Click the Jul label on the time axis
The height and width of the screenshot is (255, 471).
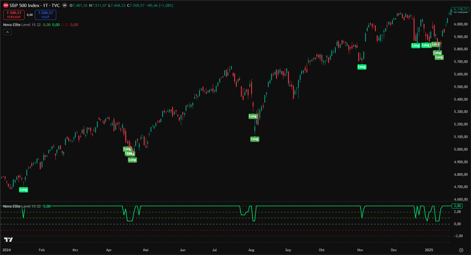(x=215, y=250)
